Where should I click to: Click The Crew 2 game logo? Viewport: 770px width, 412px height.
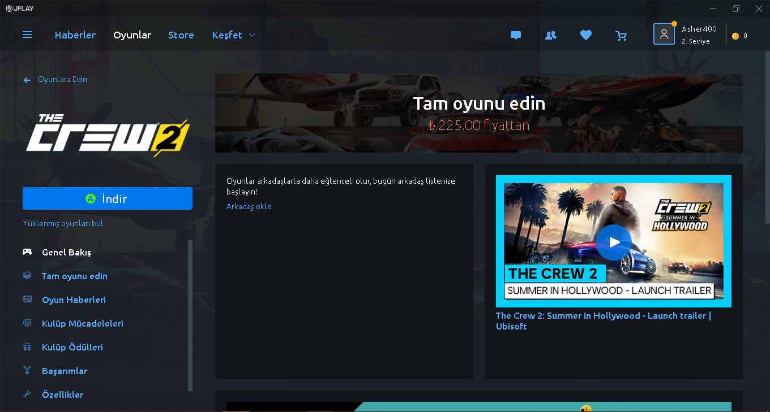pos(108,135)
